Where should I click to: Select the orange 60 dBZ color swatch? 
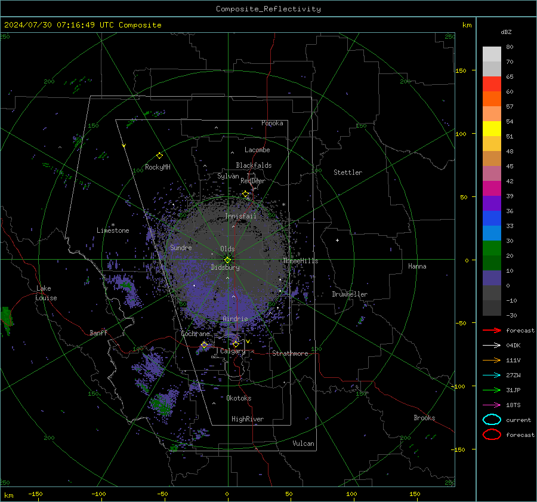[492, 99]
